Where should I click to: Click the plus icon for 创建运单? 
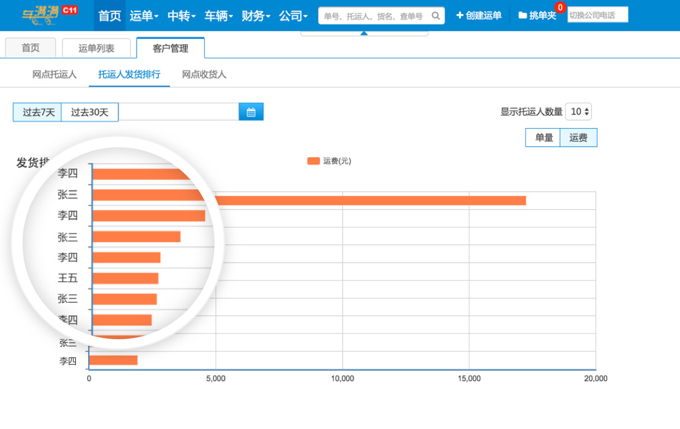click(x=460, y=15)
